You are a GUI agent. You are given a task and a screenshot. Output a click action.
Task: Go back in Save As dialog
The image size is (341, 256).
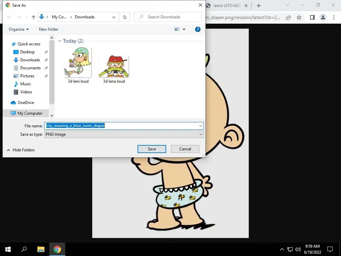point(9,17)
